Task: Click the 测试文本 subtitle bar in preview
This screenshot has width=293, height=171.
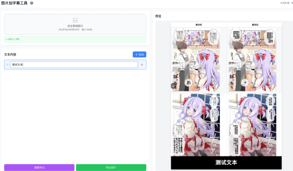Action: tap(226, 163)
